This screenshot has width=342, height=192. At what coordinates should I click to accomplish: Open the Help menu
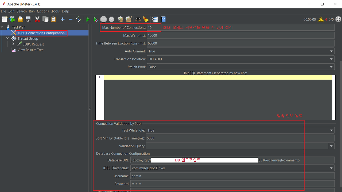coord(65,11)
